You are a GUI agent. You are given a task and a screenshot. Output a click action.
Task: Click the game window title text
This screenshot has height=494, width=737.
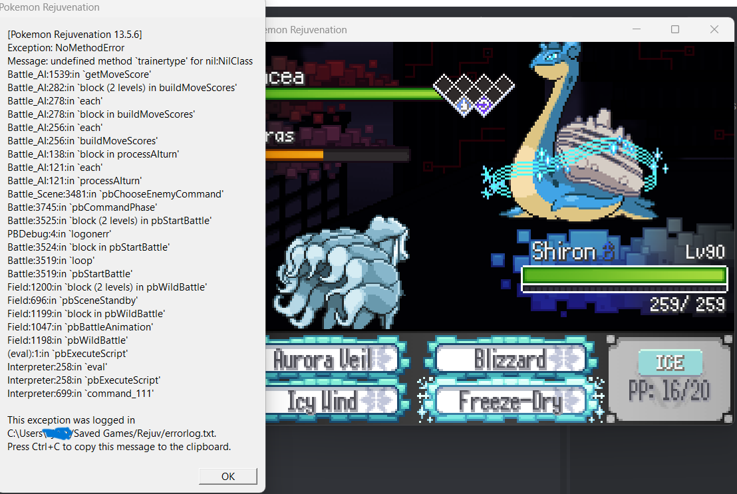[307, 30]
